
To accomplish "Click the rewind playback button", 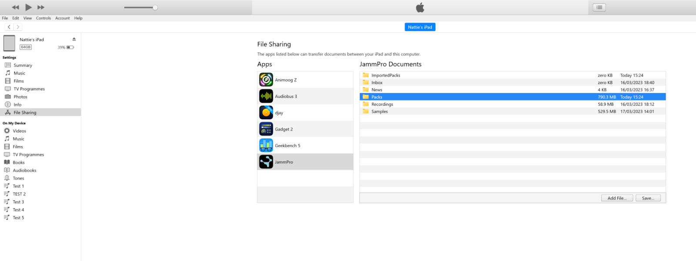I will tap(16, 7).
